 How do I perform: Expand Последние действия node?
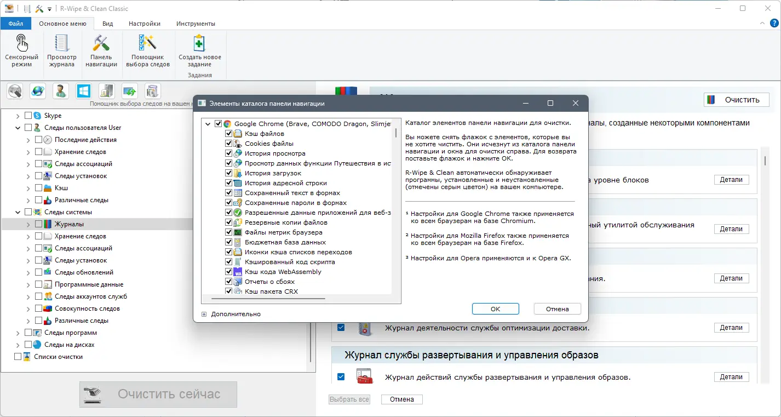pyautogui.click(x=28, y=140)
